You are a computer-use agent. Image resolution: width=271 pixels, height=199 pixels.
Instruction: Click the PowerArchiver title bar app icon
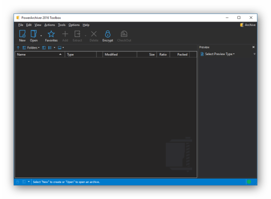[x=18, y=17]
